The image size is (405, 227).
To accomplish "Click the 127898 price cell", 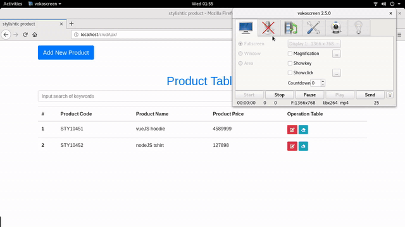I will click(221, 146).
